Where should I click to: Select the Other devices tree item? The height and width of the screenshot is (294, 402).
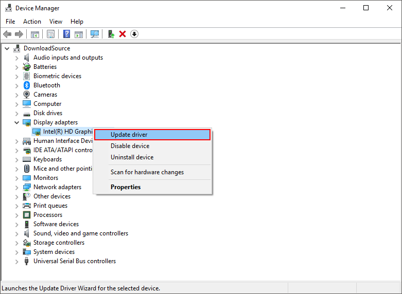coord(52,196)
